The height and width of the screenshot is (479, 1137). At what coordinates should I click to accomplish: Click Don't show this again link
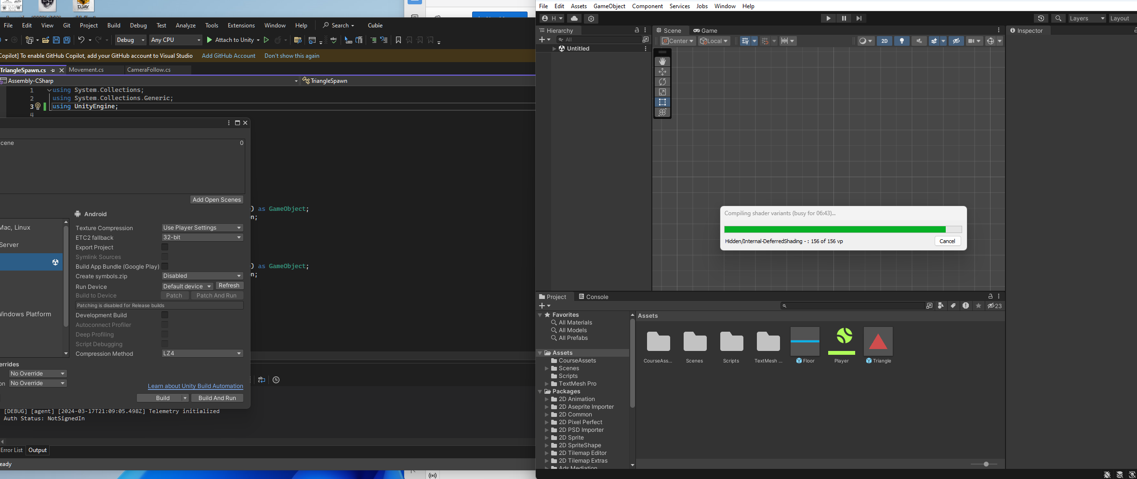pos(292,56)
